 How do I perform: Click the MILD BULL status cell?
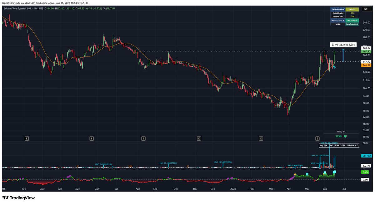pos(352,20)
